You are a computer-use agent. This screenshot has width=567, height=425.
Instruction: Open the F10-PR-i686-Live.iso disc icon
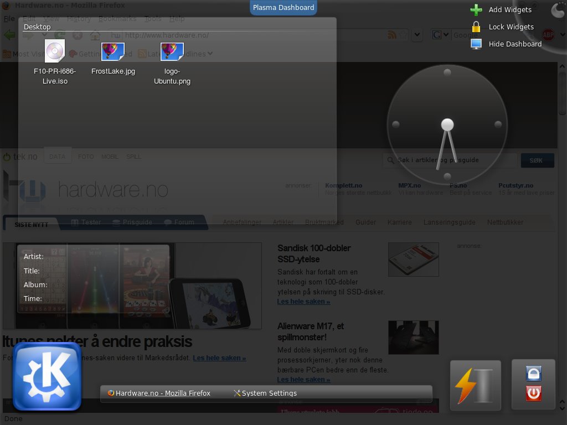(x=55, y=51)
